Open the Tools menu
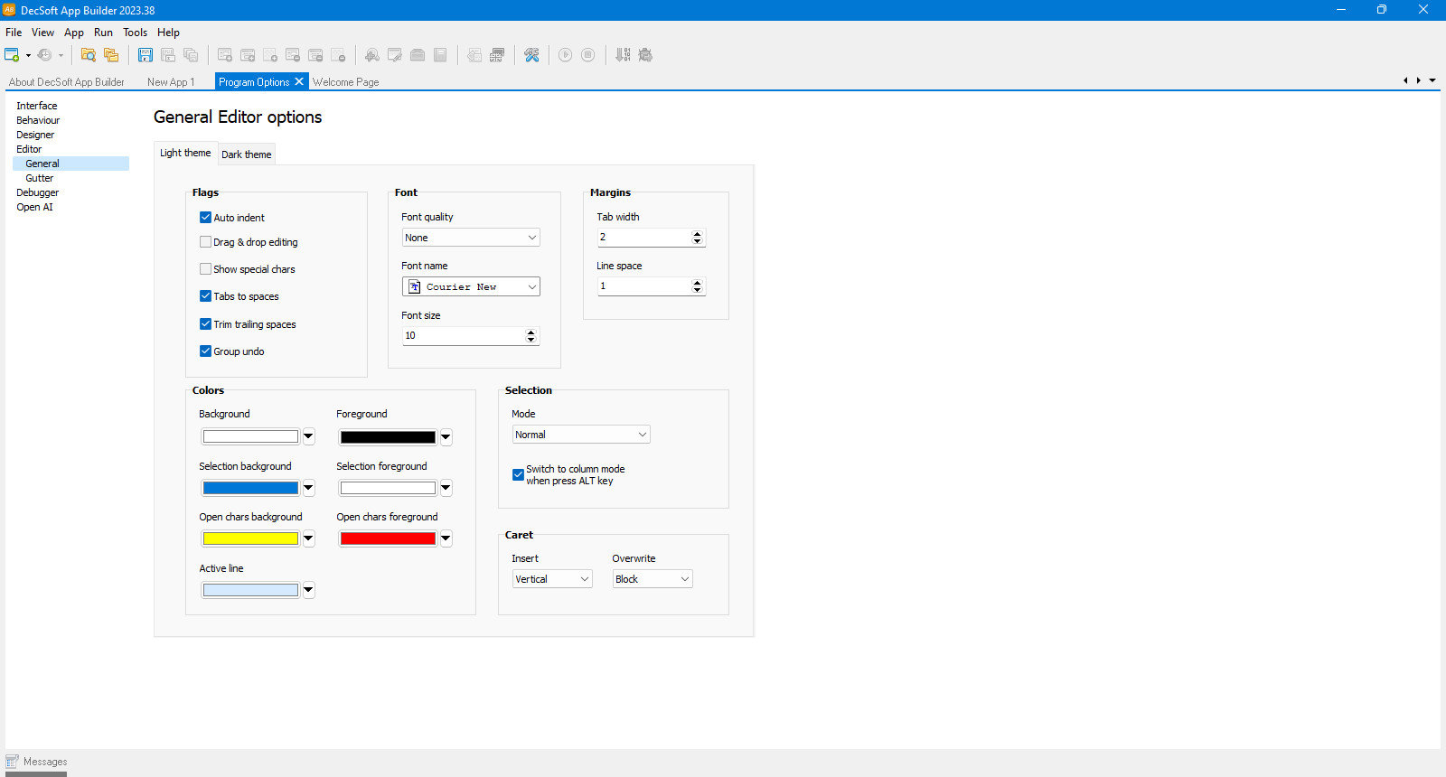The height and width of the screenshot is (777, 1446). [x=135, y=33]
